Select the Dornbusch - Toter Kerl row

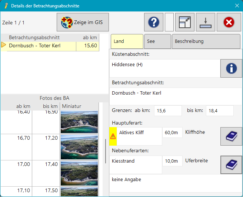[41, 46]
